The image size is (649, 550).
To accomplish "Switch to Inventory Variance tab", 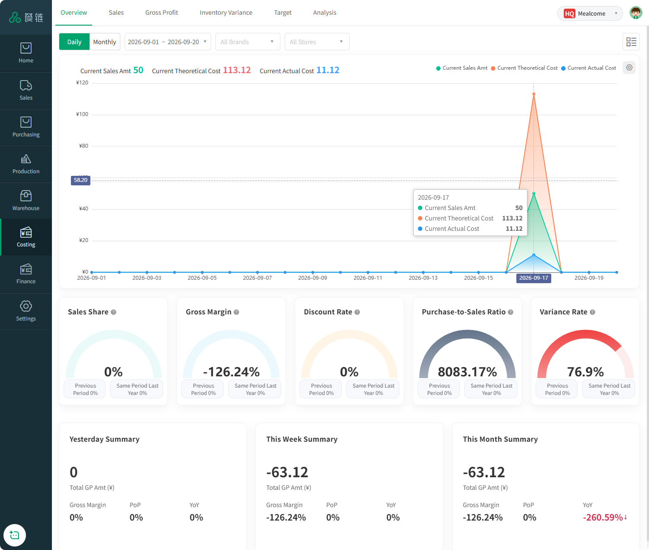I will [x=226, y=13].
